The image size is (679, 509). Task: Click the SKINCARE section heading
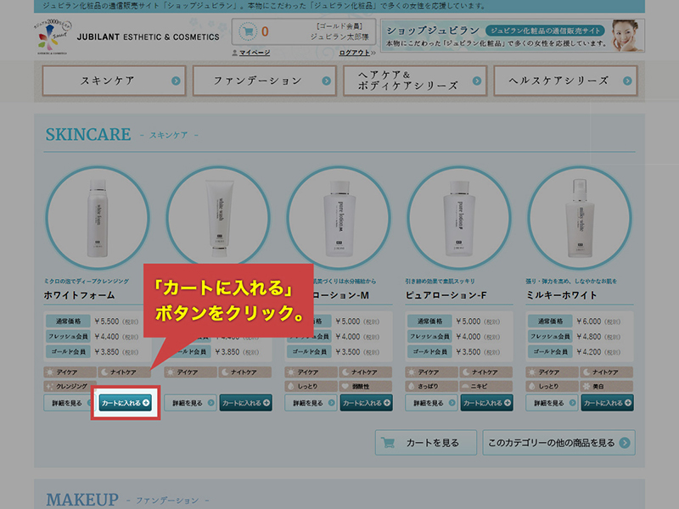[x=88, y=135]
